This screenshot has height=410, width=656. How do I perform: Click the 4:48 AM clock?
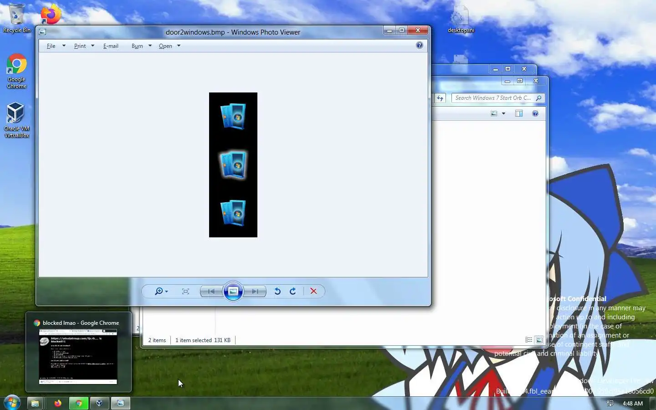(633, 403)
